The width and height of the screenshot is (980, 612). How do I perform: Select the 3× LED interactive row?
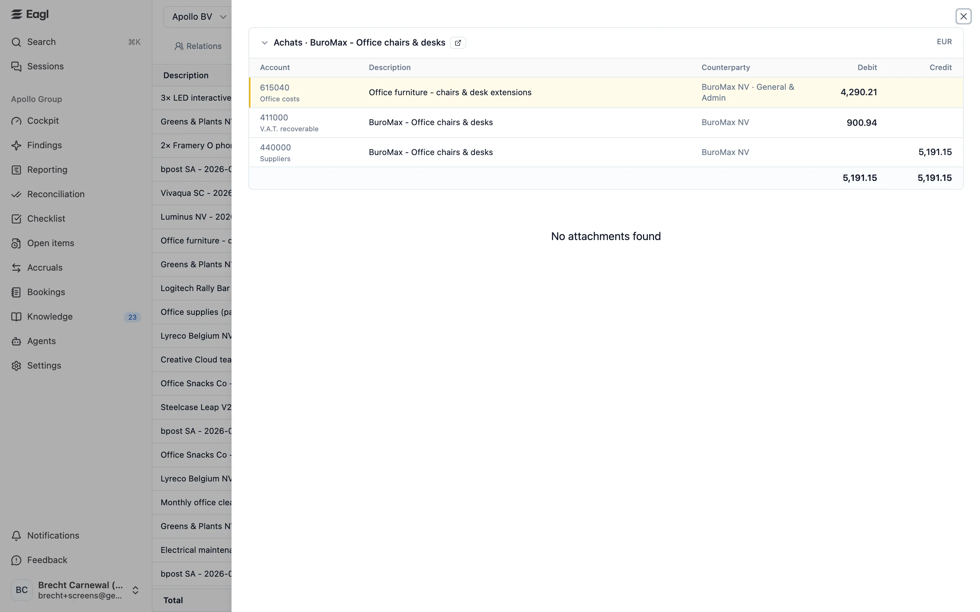(x=192, y=98)
